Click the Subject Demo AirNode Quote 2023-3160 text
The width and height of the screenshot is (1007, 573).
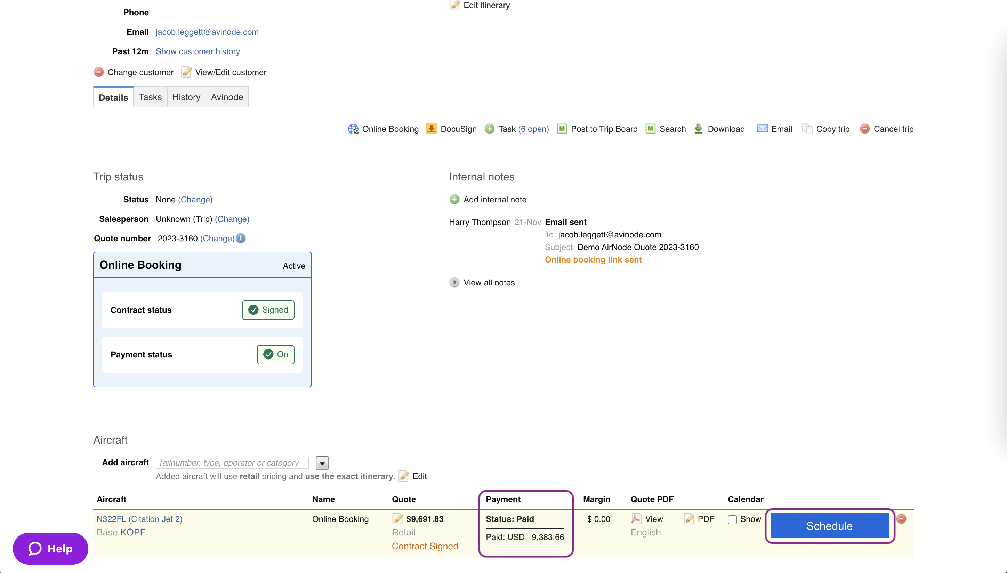click(622, 247)
